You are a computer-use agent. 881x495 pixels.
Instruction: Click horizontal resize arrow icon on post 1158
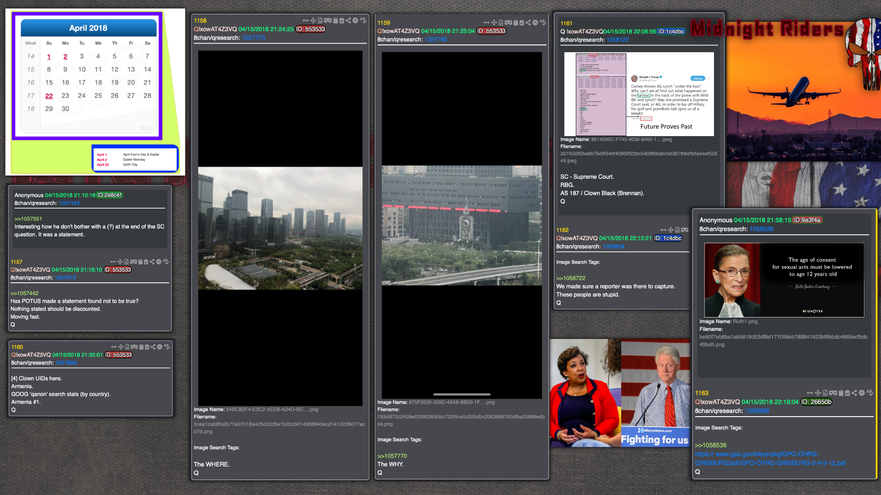[x=306, y=21]
